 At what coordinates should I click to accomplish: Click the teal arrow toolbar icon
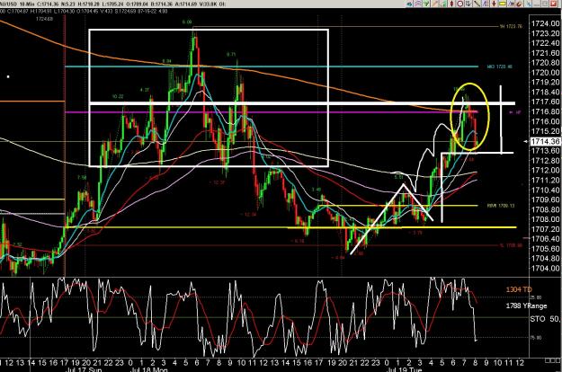pos(409,4)
